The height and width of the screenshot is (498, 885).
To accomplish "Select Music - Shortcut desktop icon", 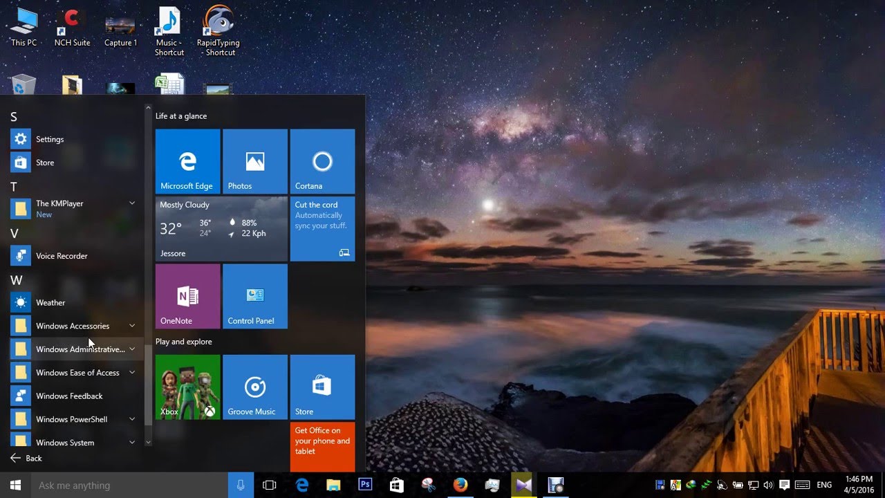I will (169, 32).
